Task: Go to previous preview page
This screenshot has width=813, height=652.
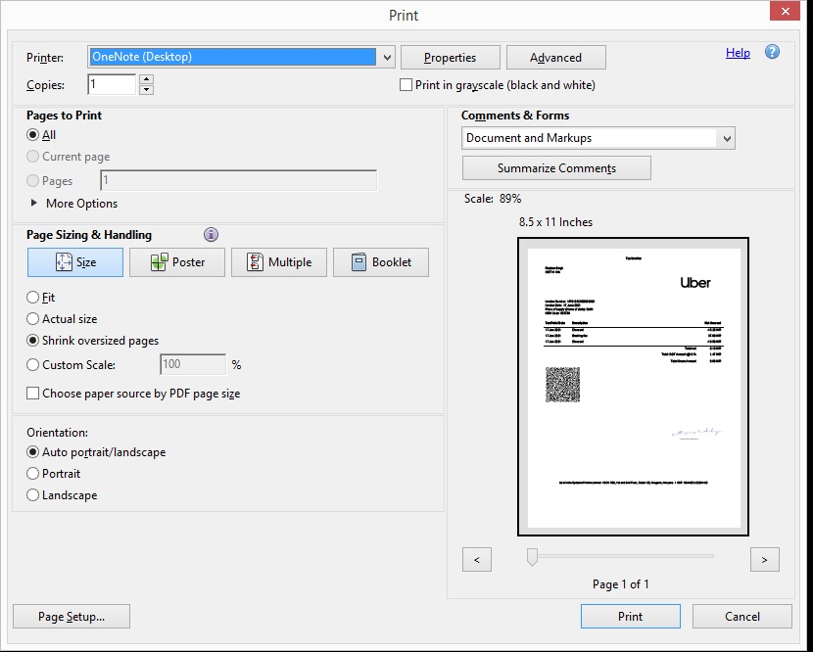Action: point(476,560)
